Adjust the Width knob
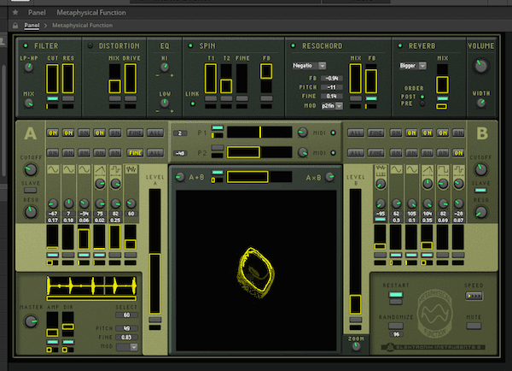 [x=481, y=103]
